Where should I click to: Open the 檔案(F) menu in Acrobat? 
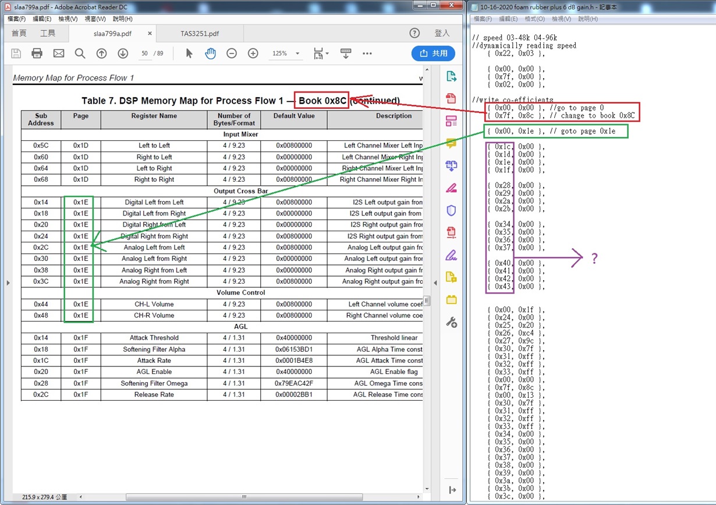[x=16, y=19]
